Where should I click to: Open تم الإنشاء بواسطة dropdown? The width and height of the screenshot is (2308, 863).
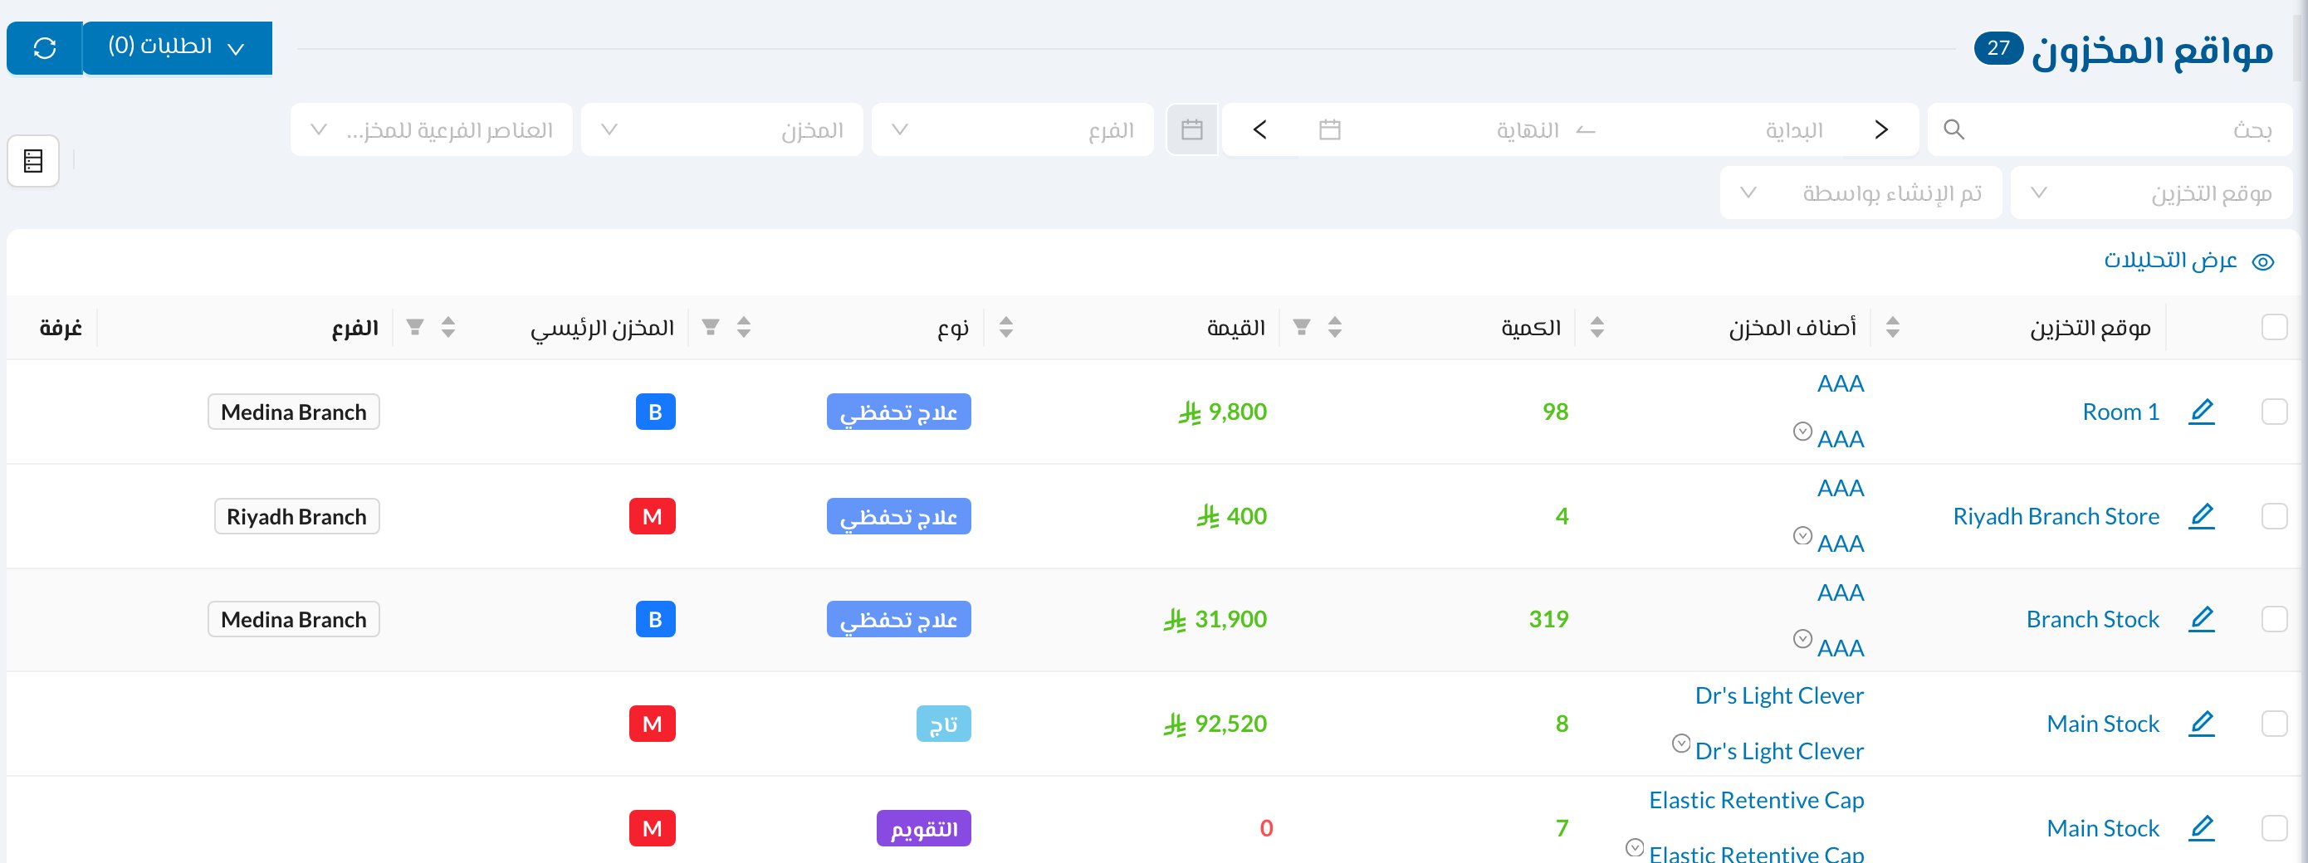tap(1861, 193)
